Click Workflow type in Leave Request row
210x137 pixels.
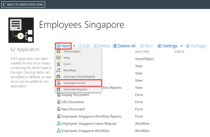pos(142,123)
